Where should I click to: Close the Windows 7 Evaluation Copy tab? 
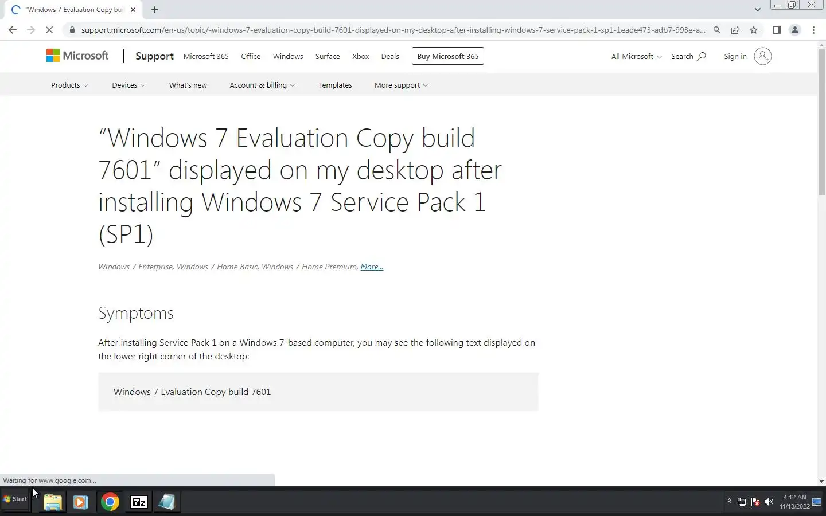point(133,9)
